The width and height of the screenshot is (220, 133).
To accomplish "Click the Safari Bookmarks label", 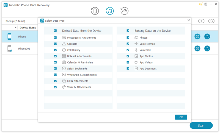I will tap(77, 68).
